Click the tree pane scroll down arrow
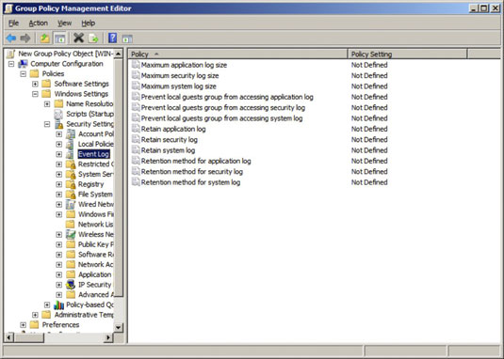Image resolution: width=504 pixels, height=359 pixels. [119, 328]
